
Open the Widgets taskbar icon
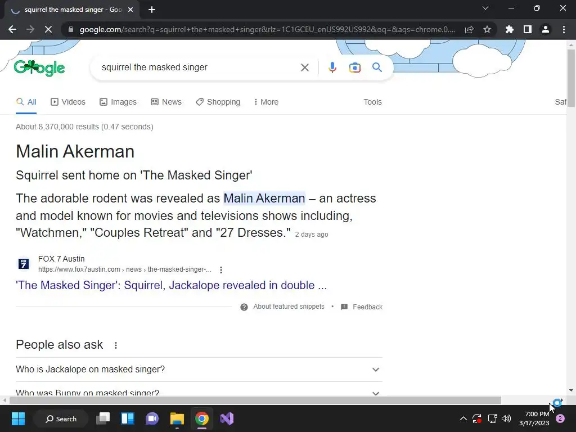128,418
